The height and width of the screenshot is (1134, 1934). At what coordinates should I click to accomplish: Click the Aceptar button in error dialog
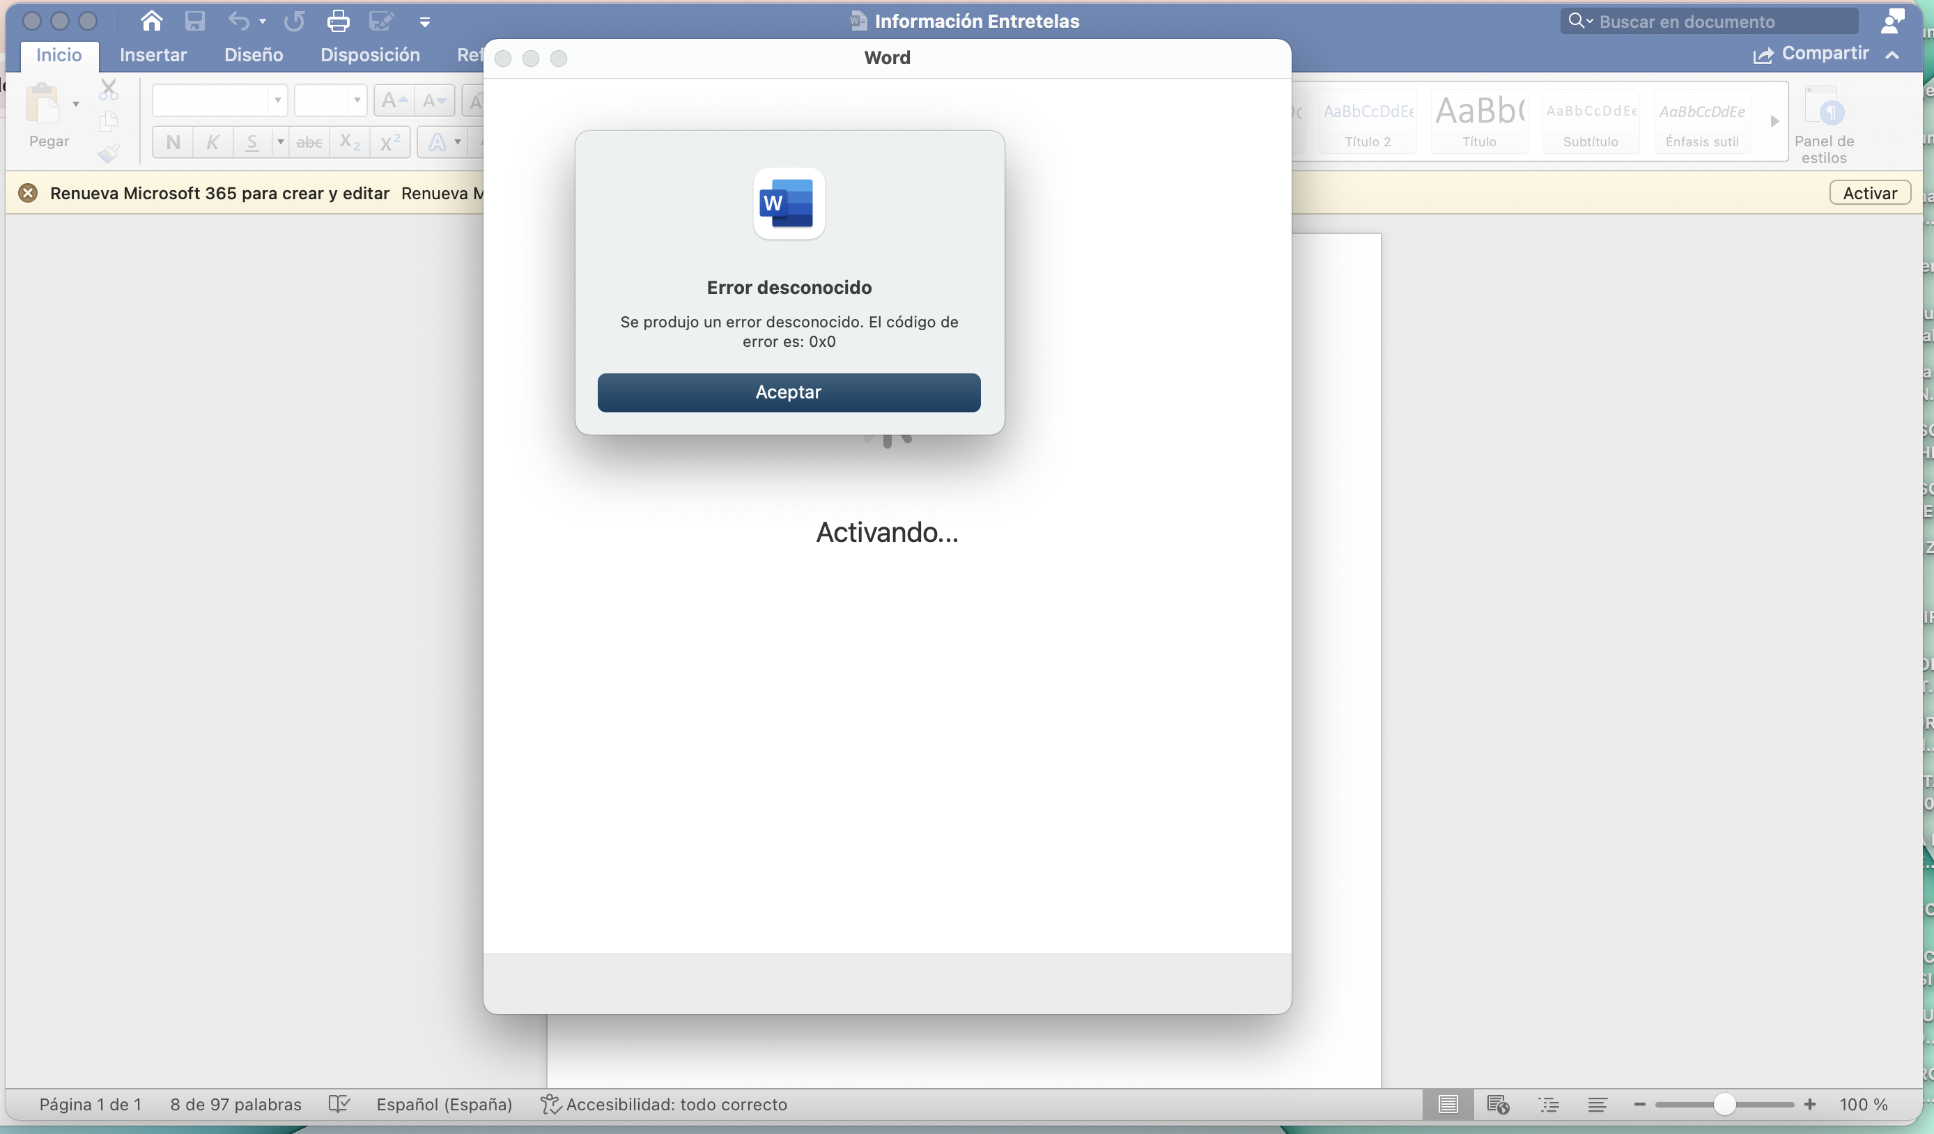tap(789, 392)
